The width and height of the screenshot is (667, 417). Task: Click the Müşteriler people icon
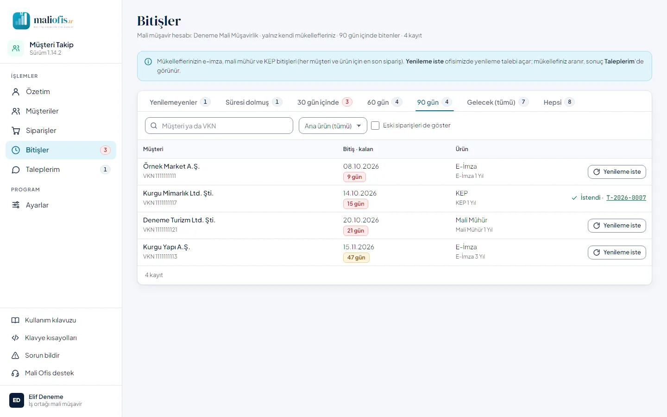click(16, 111)
